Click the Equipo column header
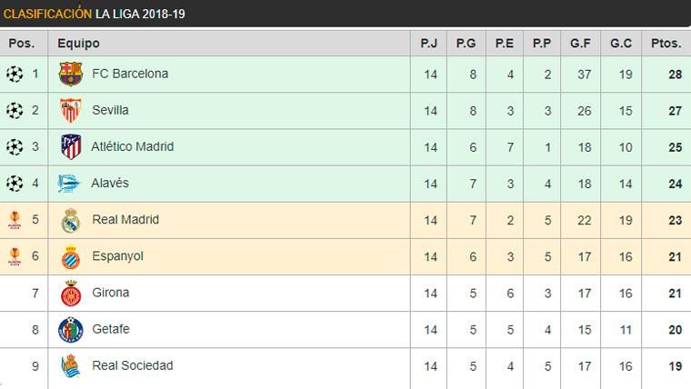The height and width of the screenshot is (389, 691). pyautogui.click(x=78, y=43)
